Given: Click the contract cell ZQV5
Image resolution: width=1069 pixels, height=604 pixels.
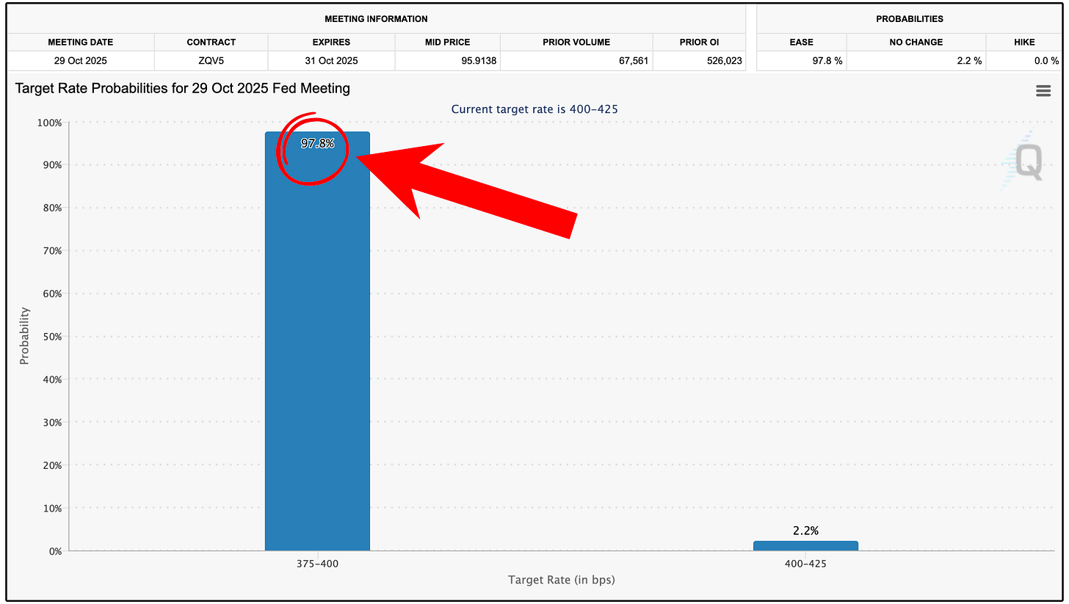Looking at the screenshot, I should click(x=211, y=61).
